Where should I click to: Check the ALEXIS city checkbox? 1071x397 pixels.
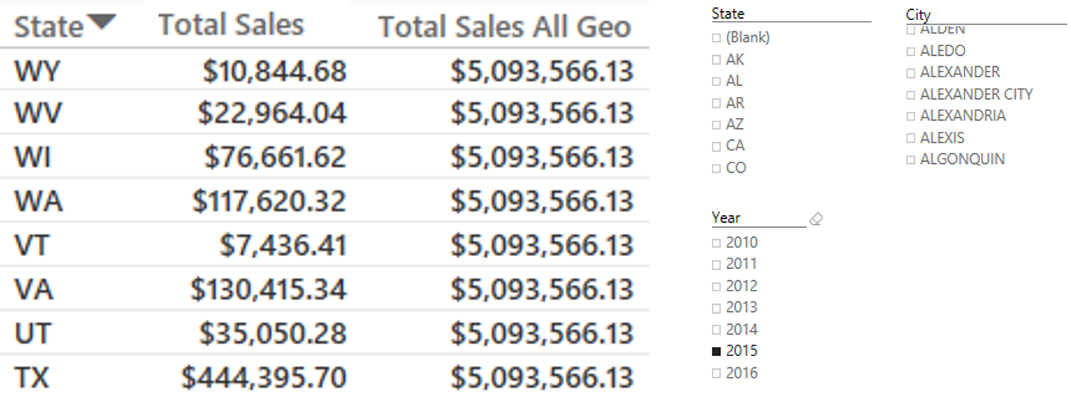click(x=911, y=139)
